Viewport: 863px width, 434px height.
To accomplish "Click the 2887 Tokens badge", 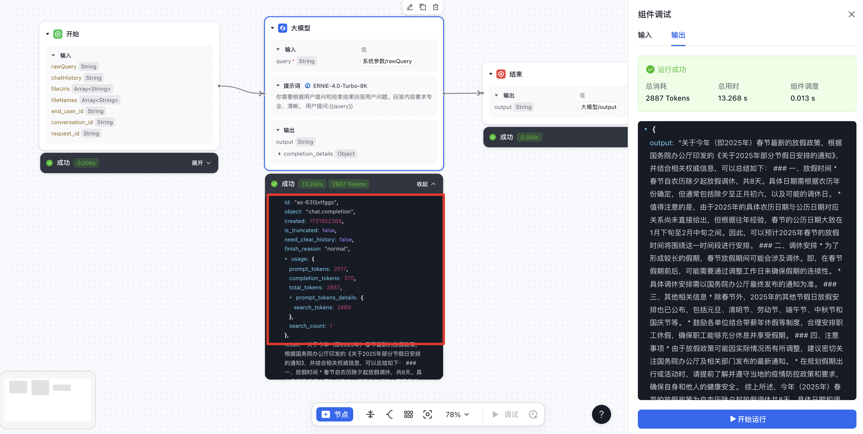I will 348,184.
